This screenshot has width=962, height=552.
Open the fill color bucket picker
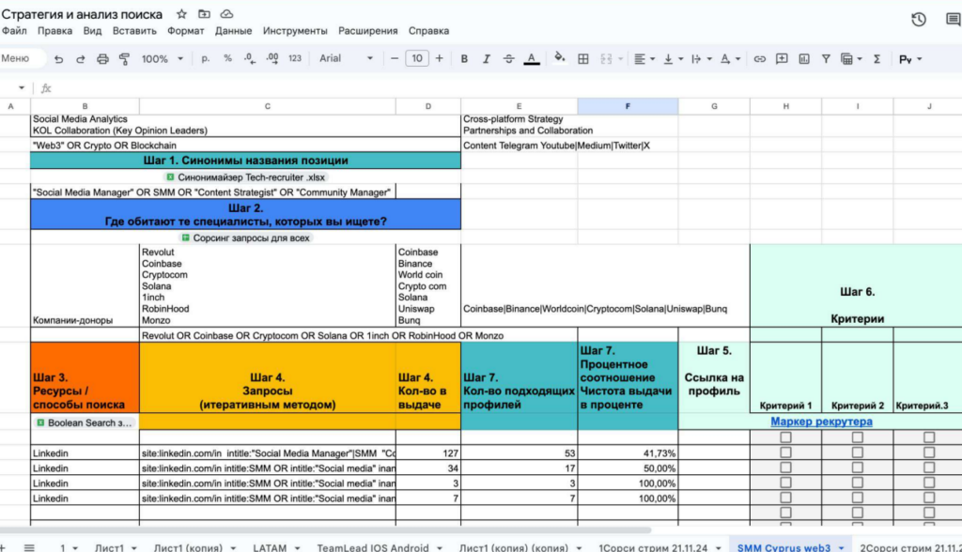560,58
